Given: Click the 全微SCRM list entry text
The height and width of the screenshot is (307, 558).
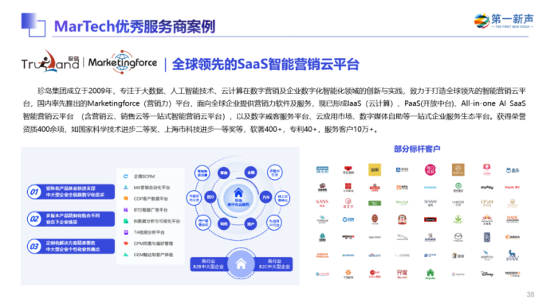Looking at the screenshot, I should pos(144,177).
